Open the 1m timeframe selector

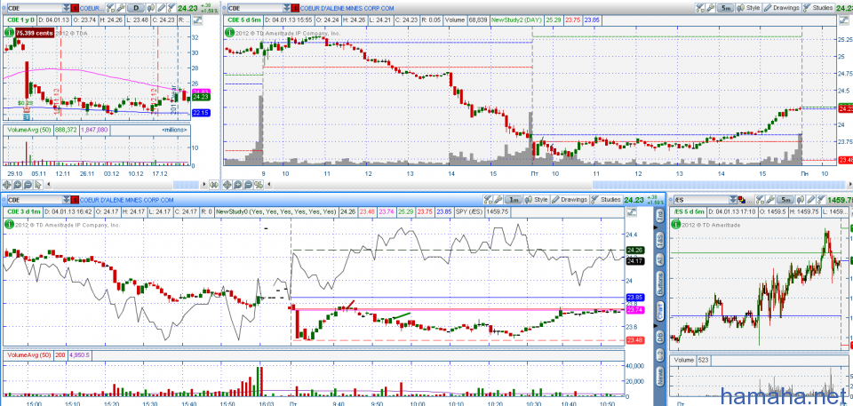(x=513, y=200)
